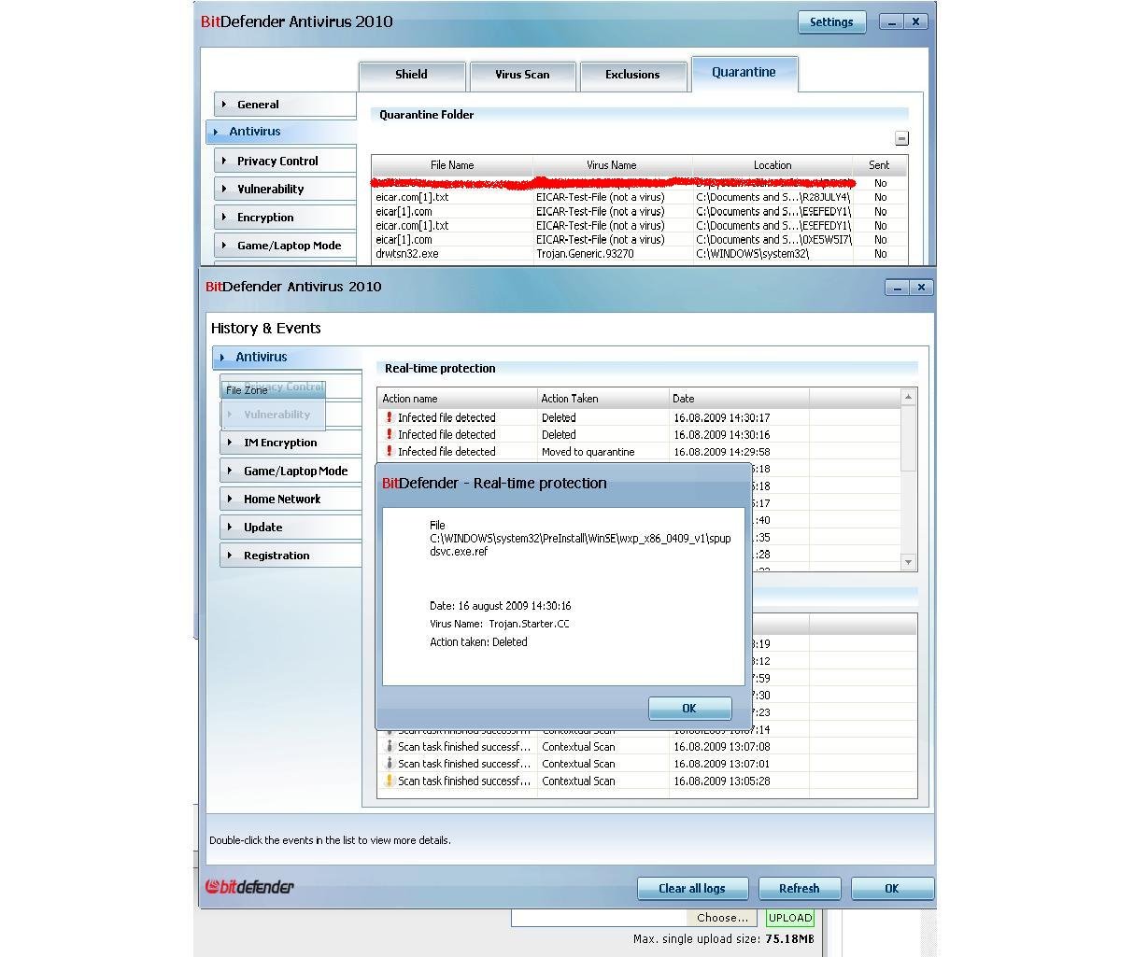Select the Moved to quarantine action cell
This screenshot has width=1134, height=957.
[588, 452]
